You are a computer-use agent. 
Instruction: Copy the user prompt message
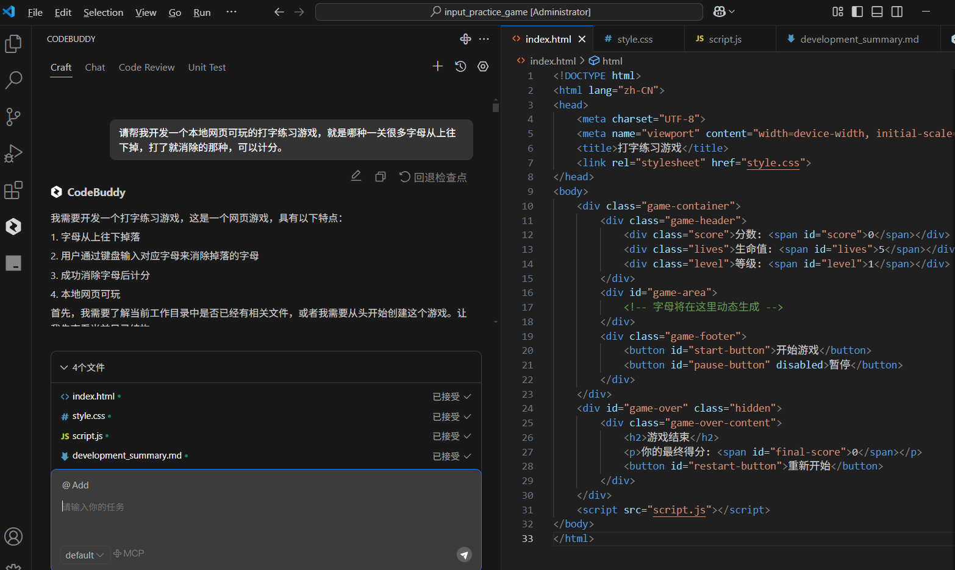(x=381, y=177)
